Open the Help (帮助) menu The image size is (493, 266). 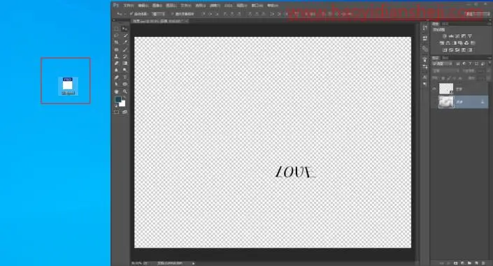coord(272,6)
